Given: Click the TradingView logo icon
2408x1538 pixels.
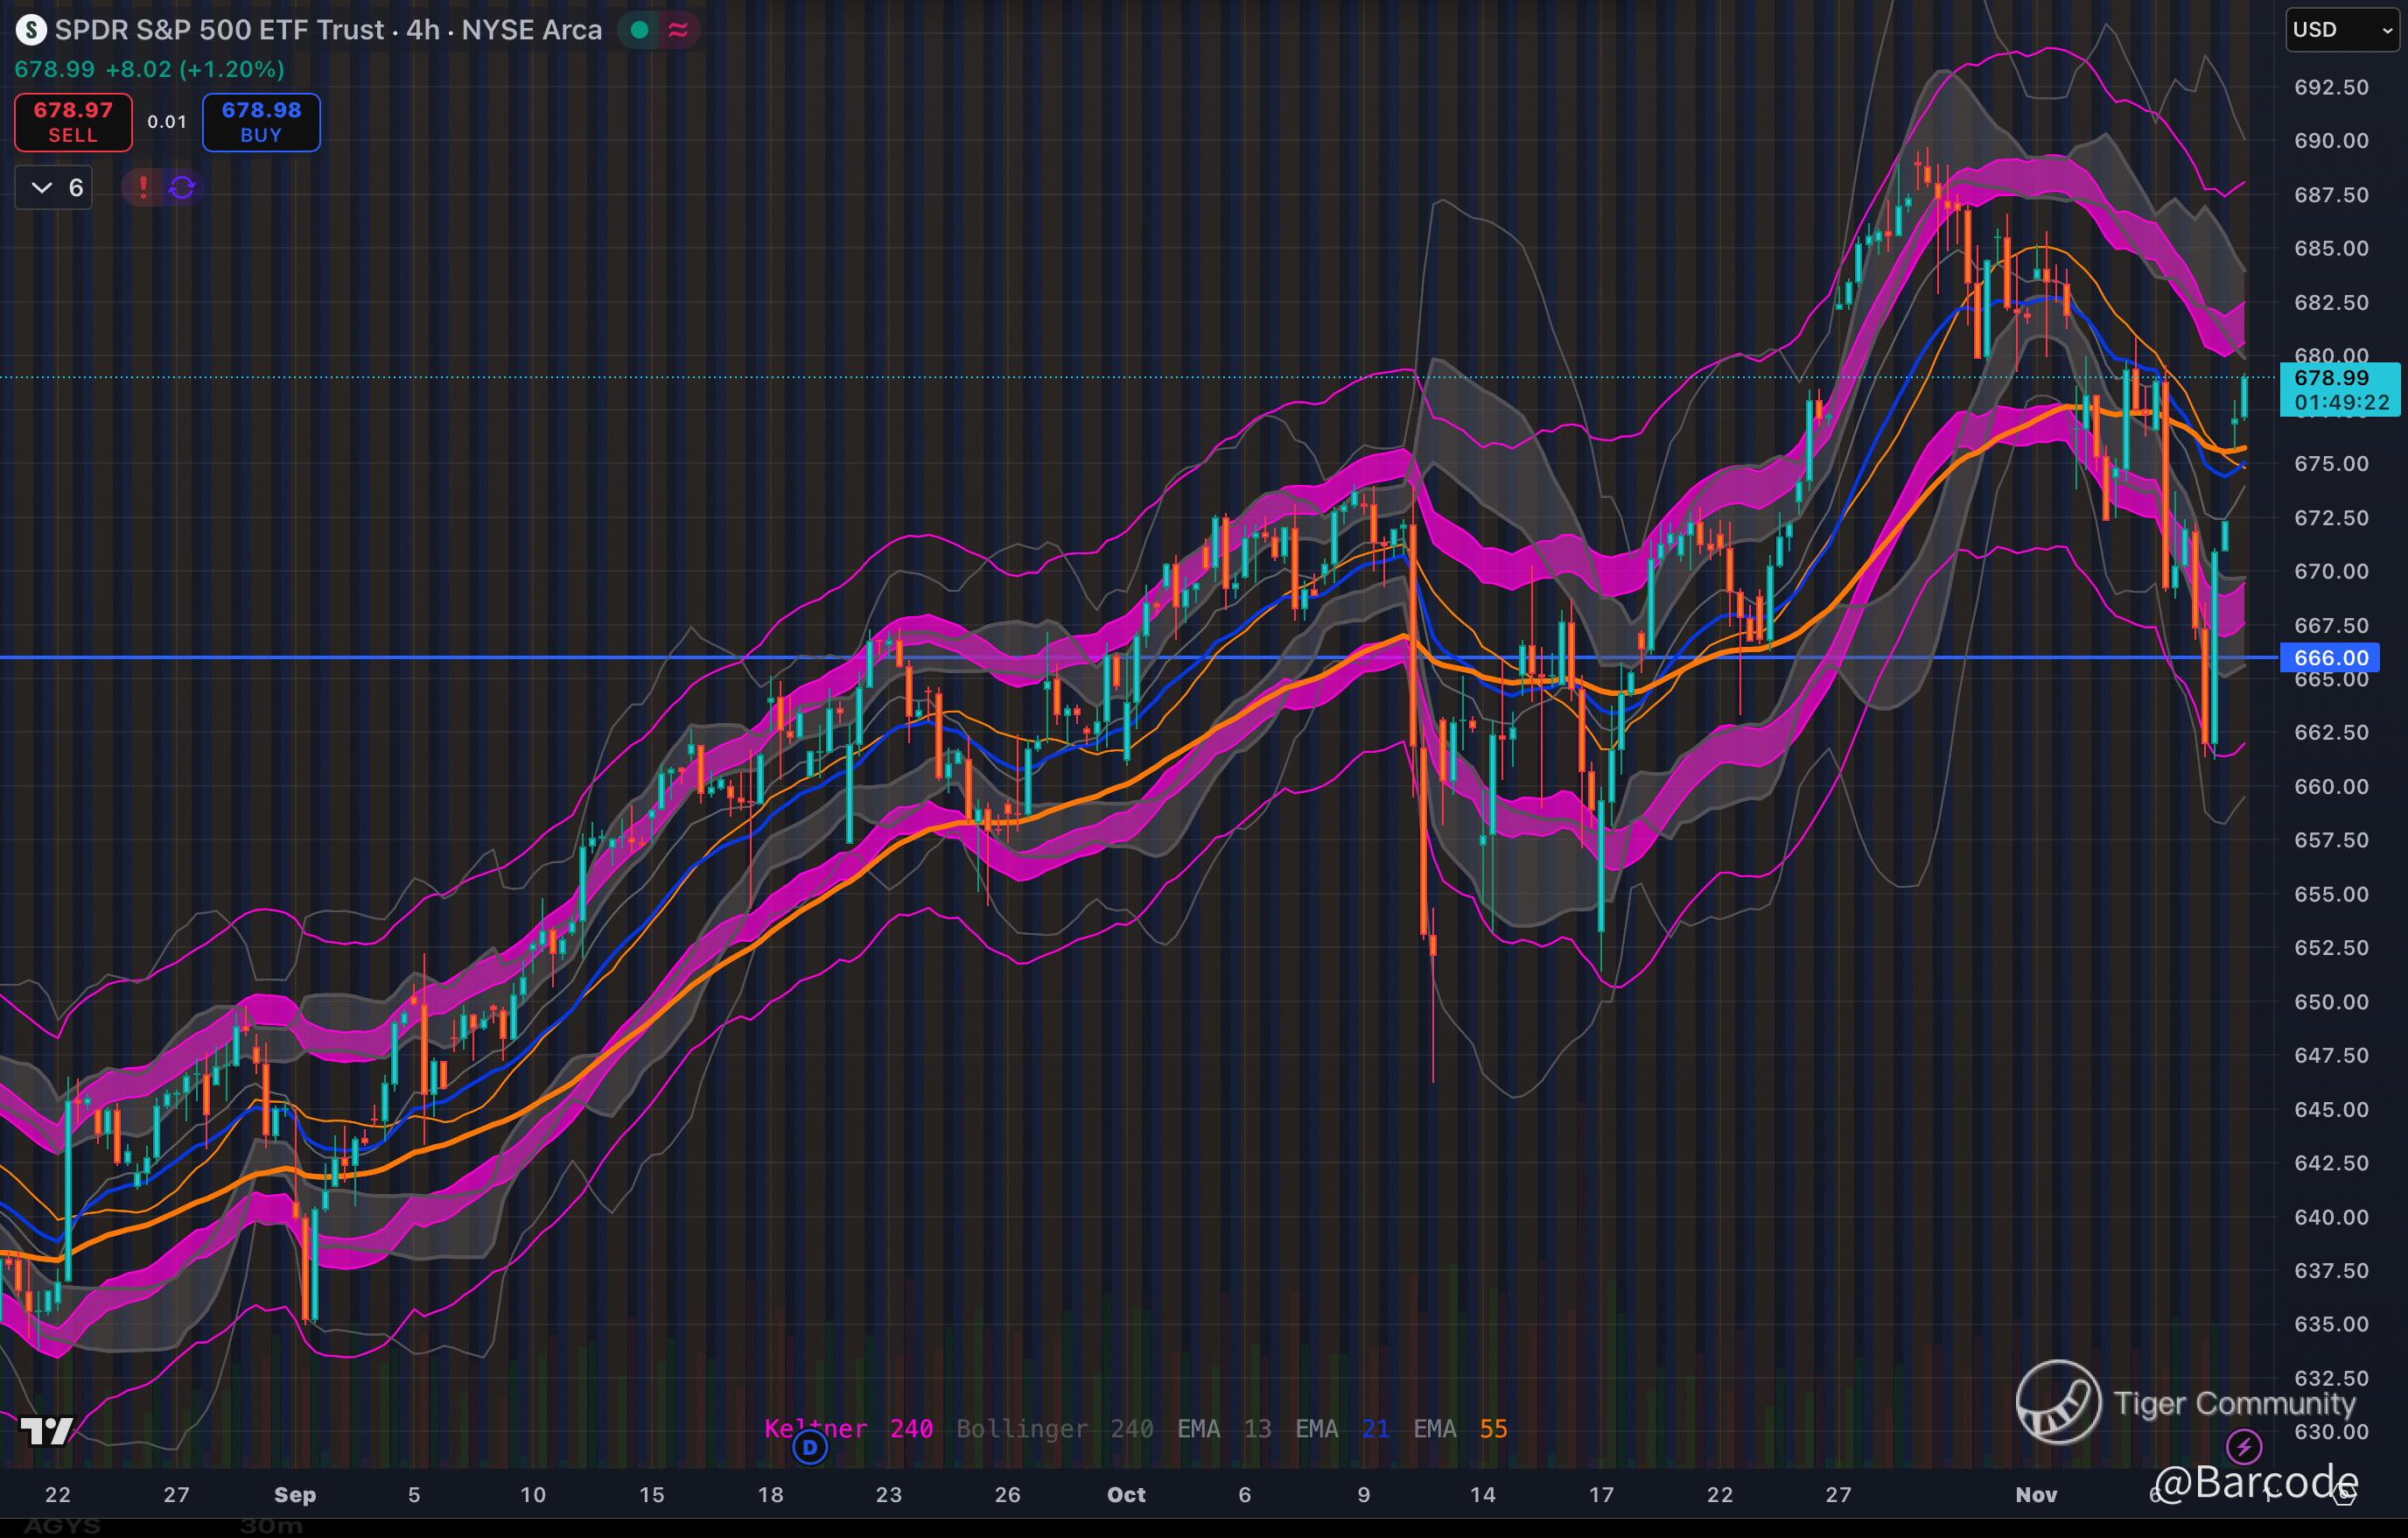Looking at the screenshot, I should coord(47,1431).
